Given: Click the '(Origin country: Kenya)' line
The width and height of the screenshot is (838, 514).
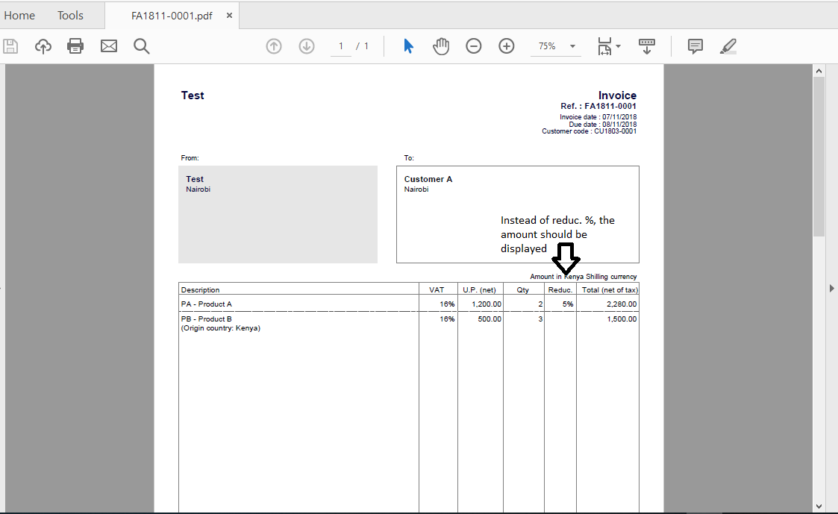Looking at the screenshot, I should pos(221,328).
